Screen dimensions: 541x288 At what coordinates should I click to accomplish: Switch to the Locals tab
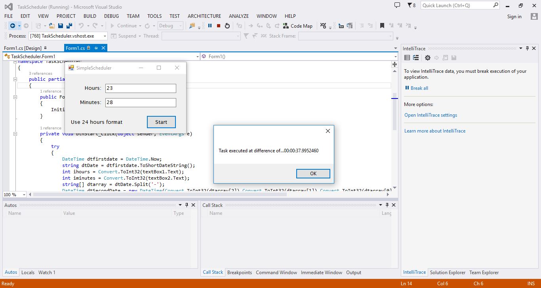(x=28, y=272)
